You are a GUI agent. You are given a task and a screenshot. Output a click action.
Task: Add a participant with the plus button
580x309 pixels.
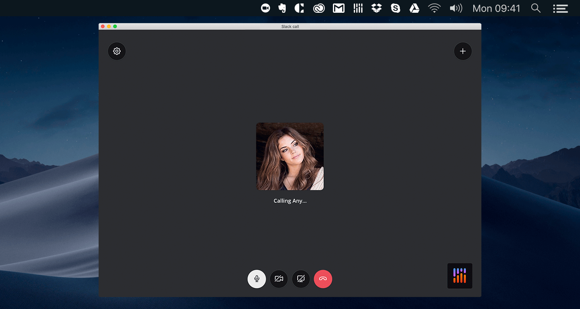tap(463, 51)
